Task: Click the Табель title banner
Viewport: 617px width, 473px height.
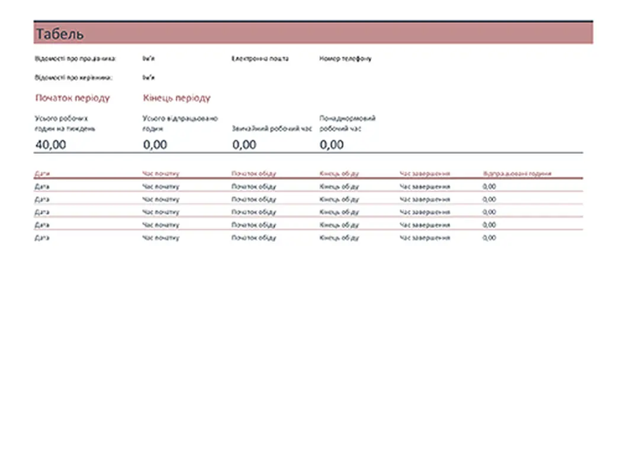Action: [x=313, y=34]
